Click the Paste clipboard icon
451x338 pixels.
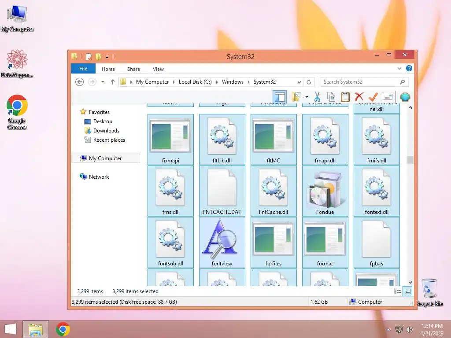tap(345, 97)
